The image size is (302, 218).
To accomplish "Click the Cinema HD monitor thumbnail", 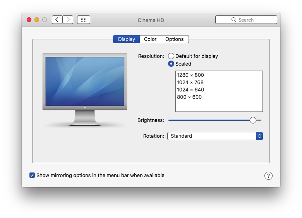I will [x=85, y=90].
